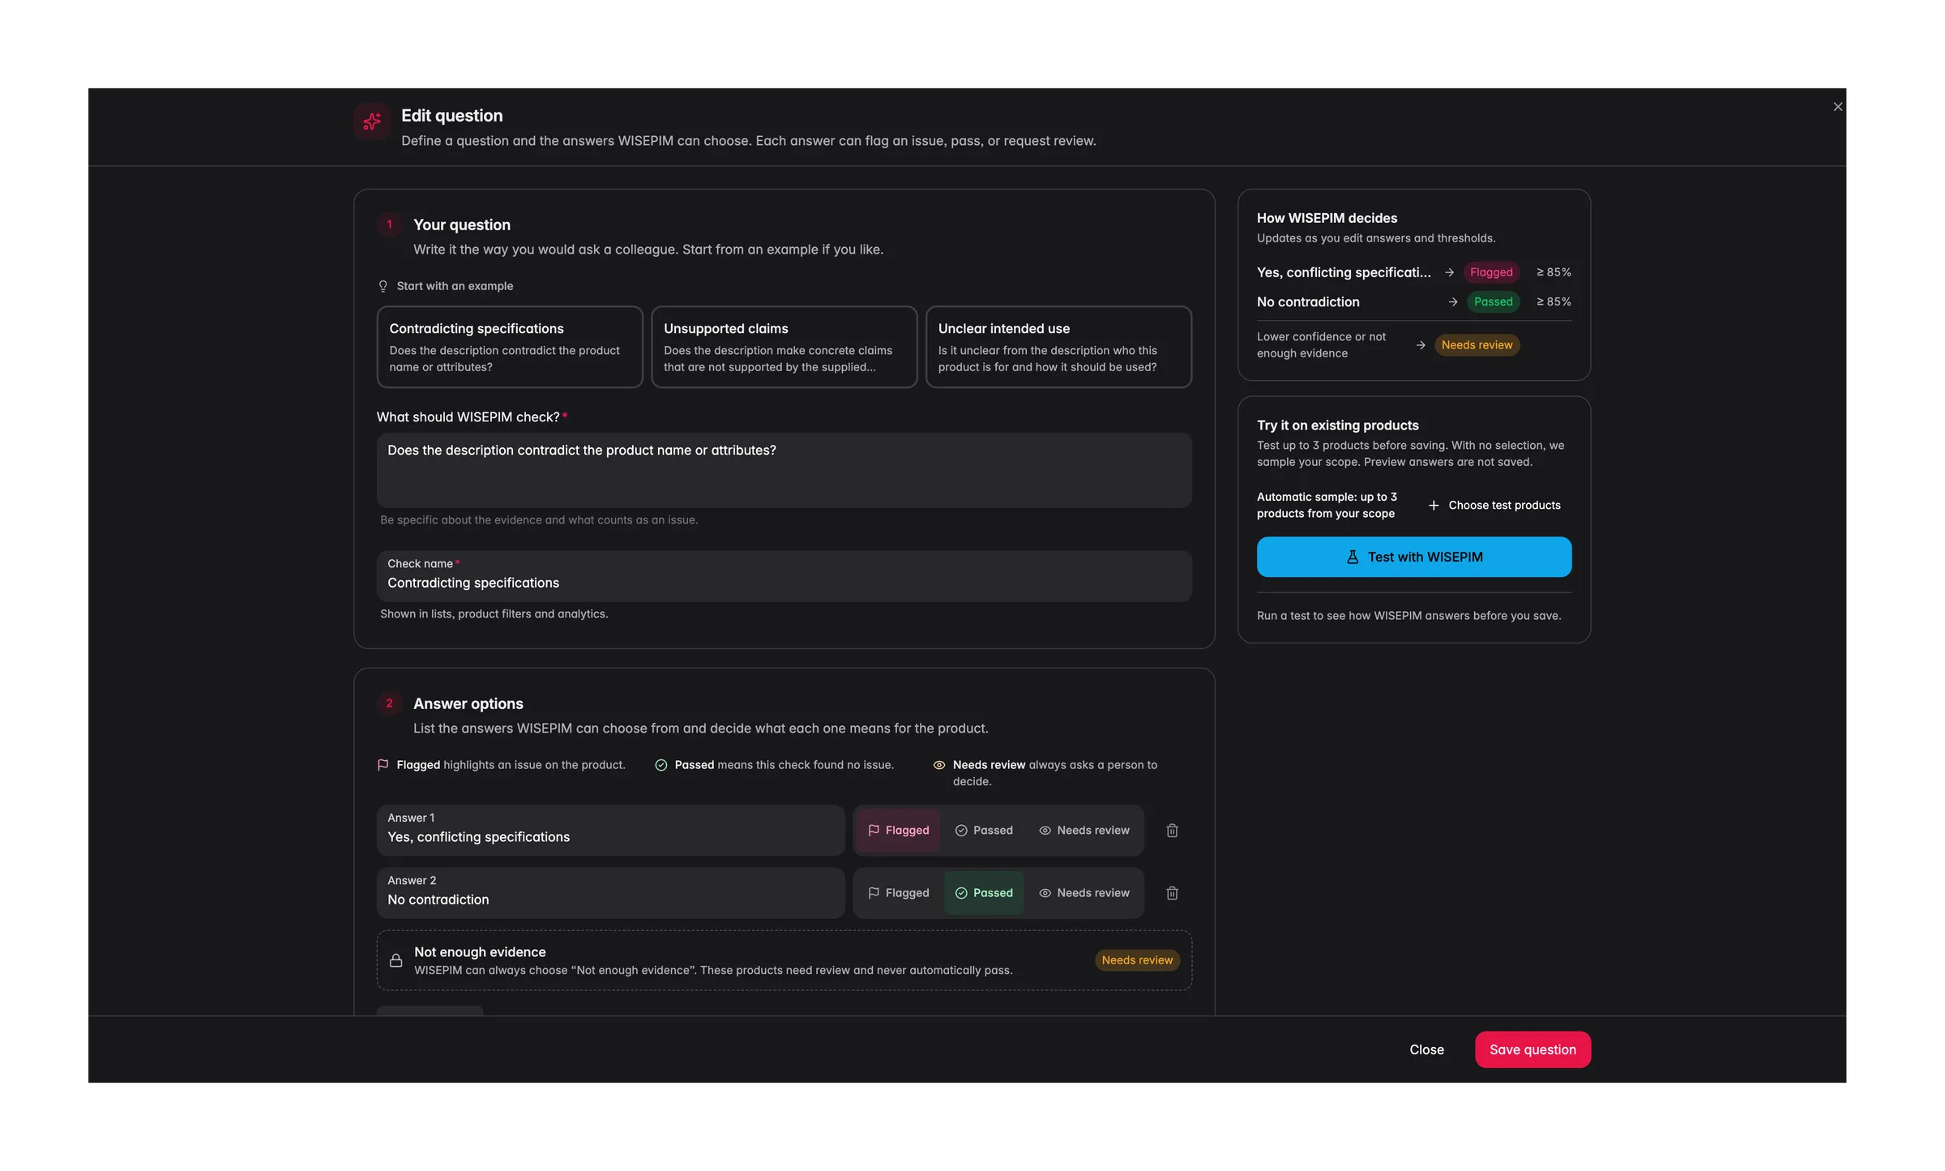Choose the Unclear intended use example card
Image resolution: width=1945 pixels, height=1171 pixels.
coord(1058,347)
